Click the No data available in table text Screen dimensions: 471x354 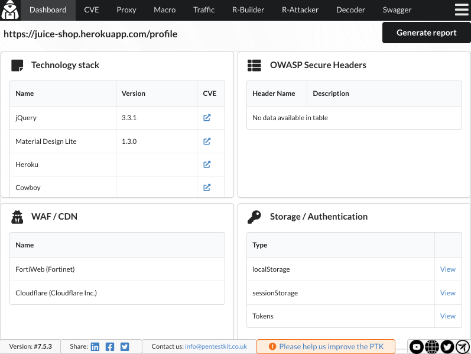290,118
